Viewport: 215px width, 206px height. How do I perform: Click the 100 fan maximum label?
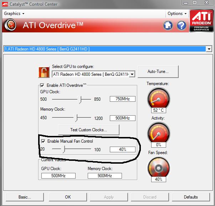pyautogui.click(x=97, y=150)
